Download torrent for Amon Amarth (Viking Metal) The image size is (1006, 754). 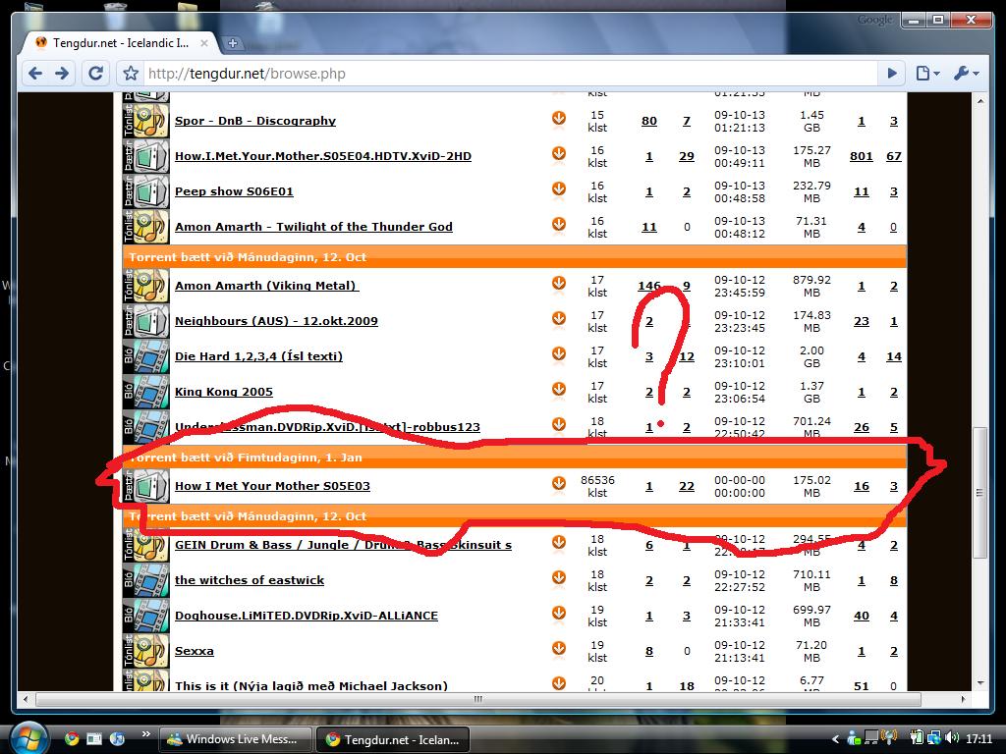tap(559, 284)
